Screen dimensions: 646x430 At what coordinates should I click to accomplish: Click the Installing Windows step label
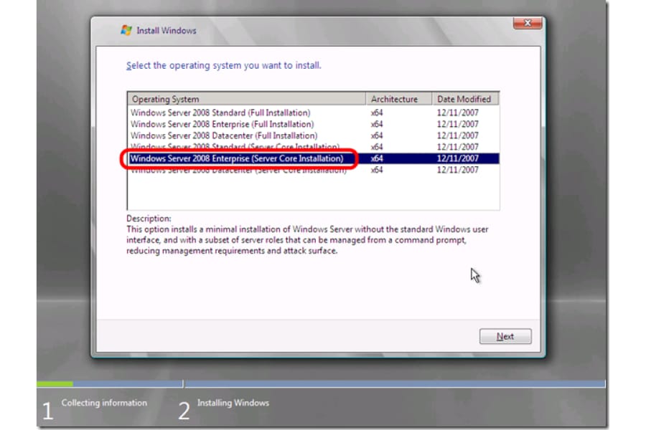click(233, 403)
